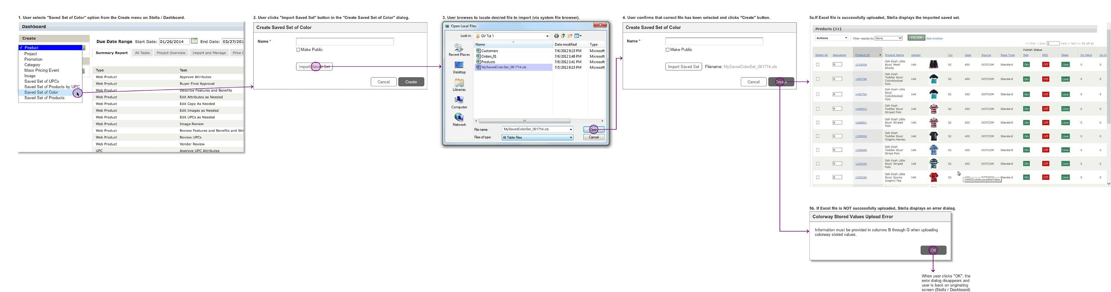Click Cancel in the dialog showing Filename
Screen dimensions: 1111x292
coord(753,82)
